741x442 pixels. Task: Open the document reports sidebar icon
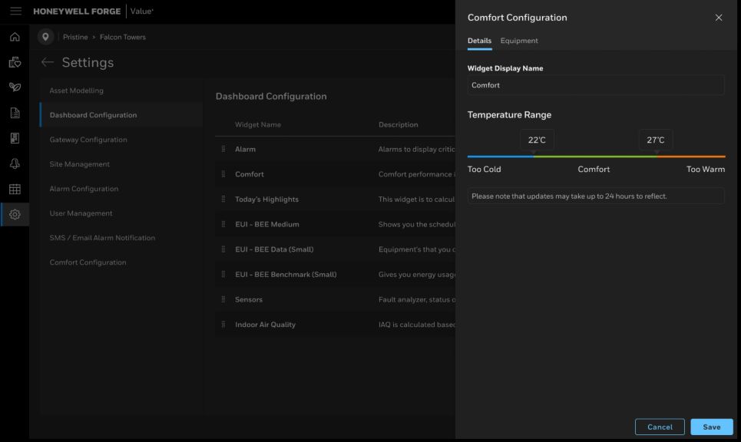(x=15, y=113)
